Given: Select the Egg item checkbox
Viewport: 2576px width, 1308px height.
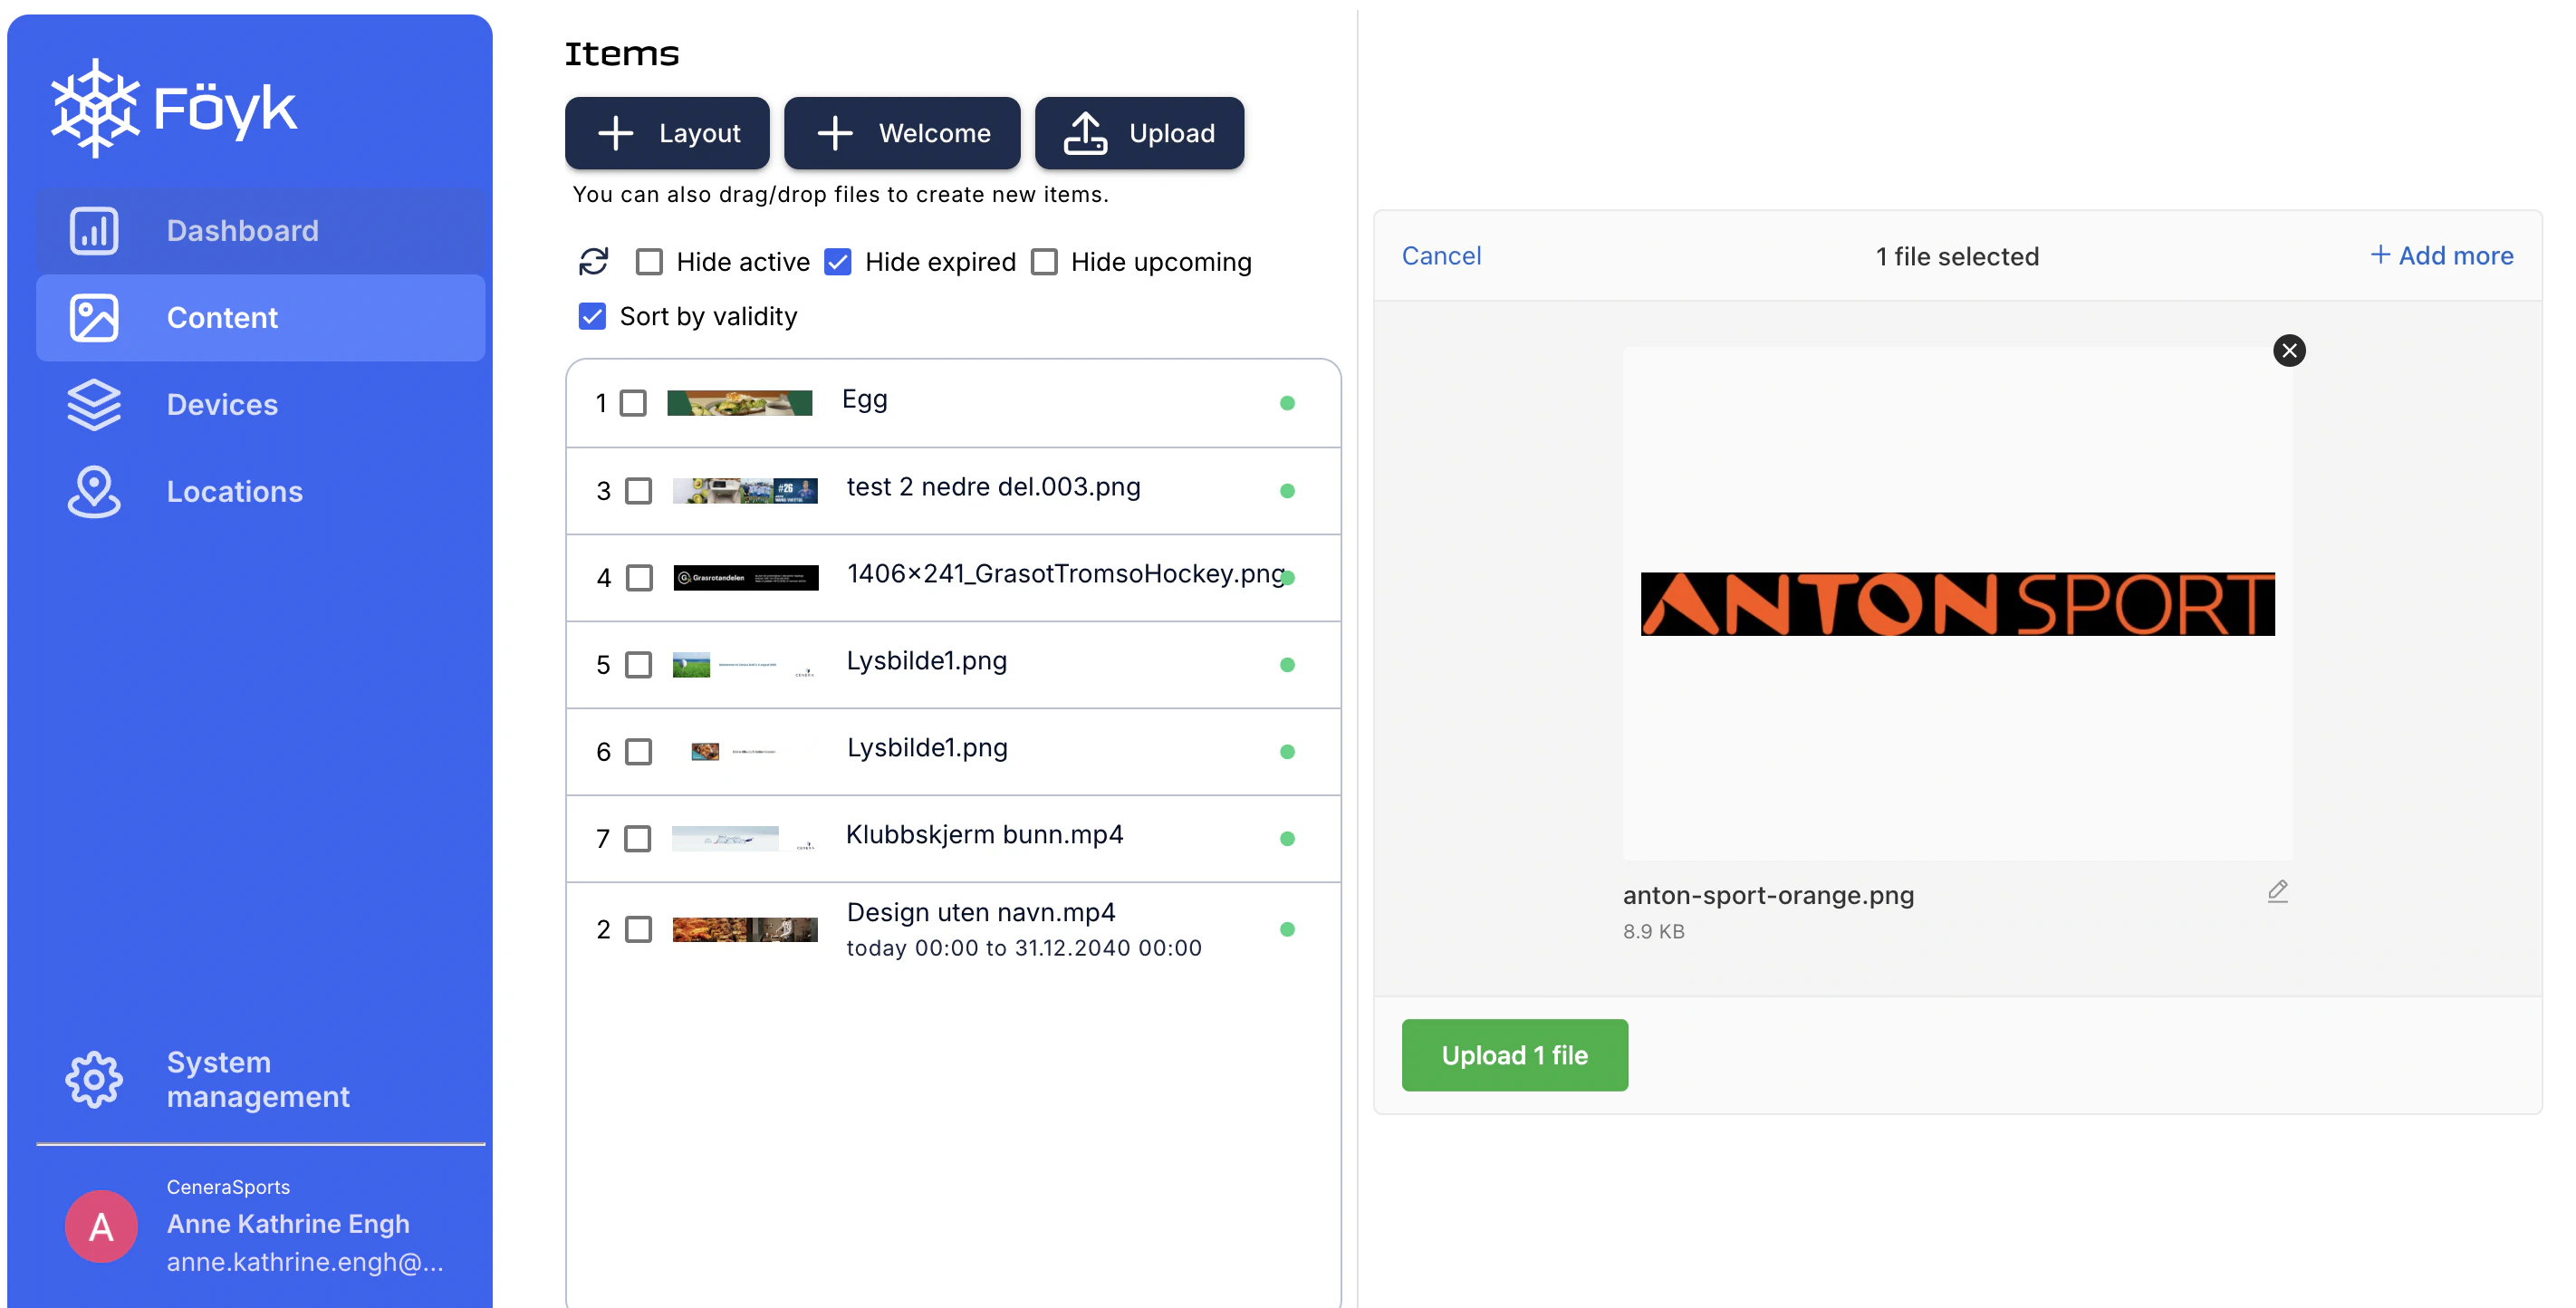Looking at the screenshot, I should pos(633,403).
